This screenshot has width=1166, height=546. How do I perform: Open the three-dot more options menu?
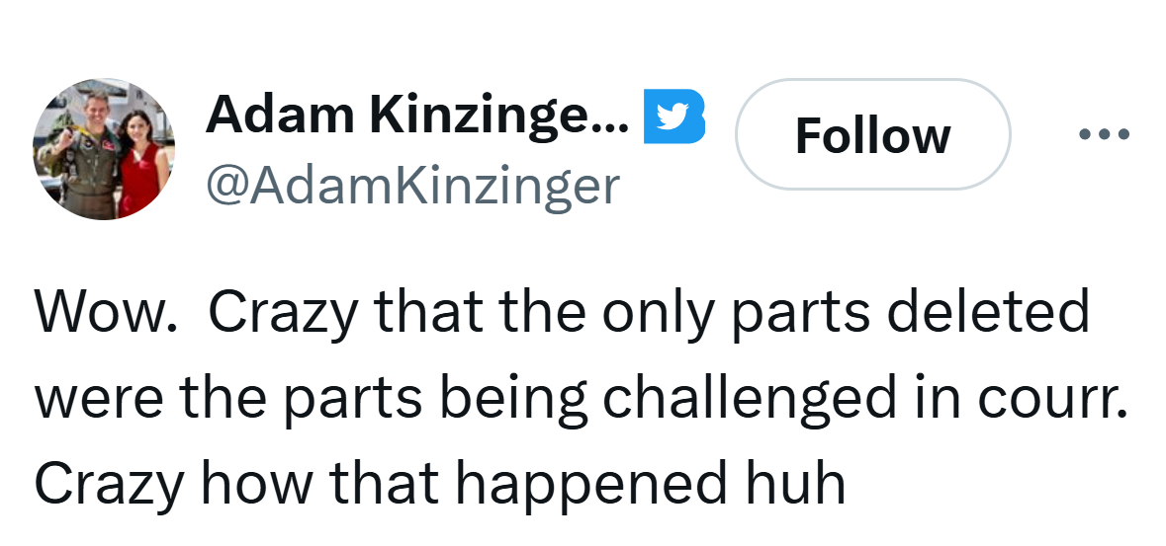(1104, 134)
